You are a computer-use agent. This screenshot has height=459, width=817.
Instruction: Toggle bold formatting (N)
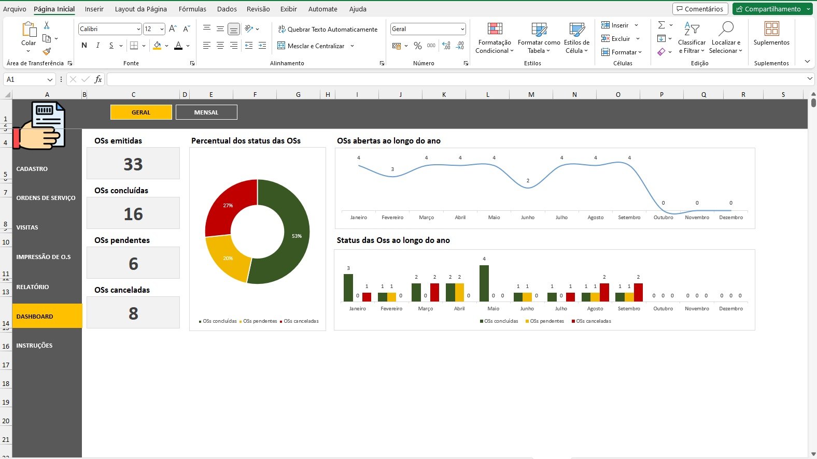point(84,46)
